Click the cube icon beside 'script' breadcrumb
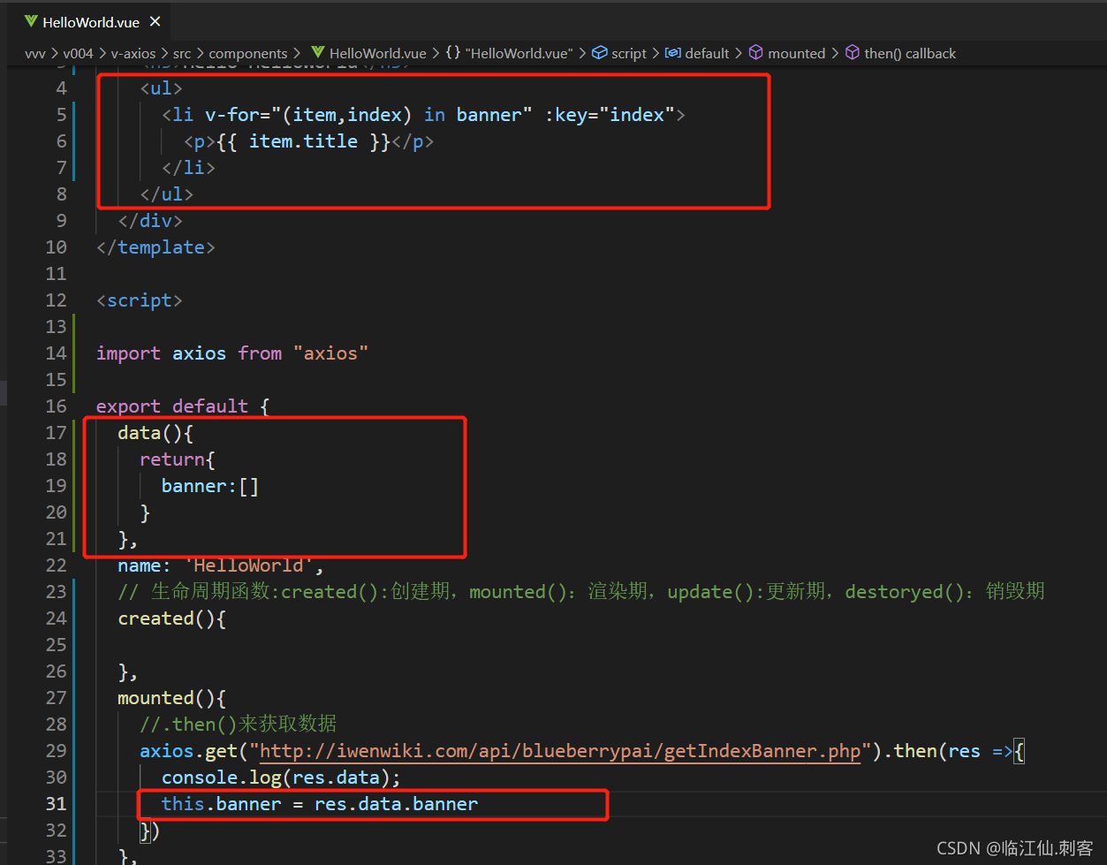Image resolution: width=1107 pixels, height=865 pixels. coord(600,53)
